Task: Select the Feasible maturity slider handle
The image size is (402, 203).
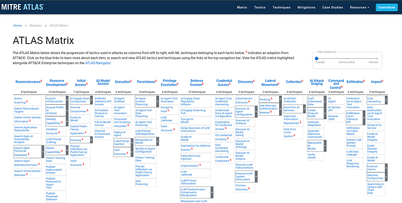Action: coord(317,58)
